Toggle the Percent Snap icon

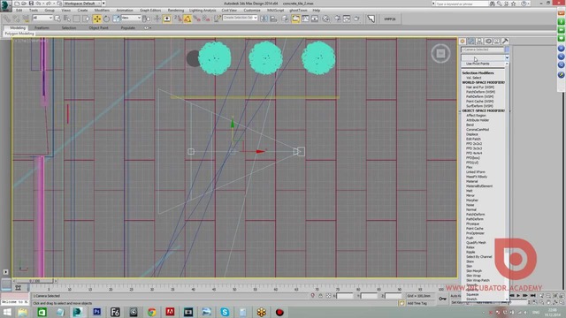[x=196, y=19]
